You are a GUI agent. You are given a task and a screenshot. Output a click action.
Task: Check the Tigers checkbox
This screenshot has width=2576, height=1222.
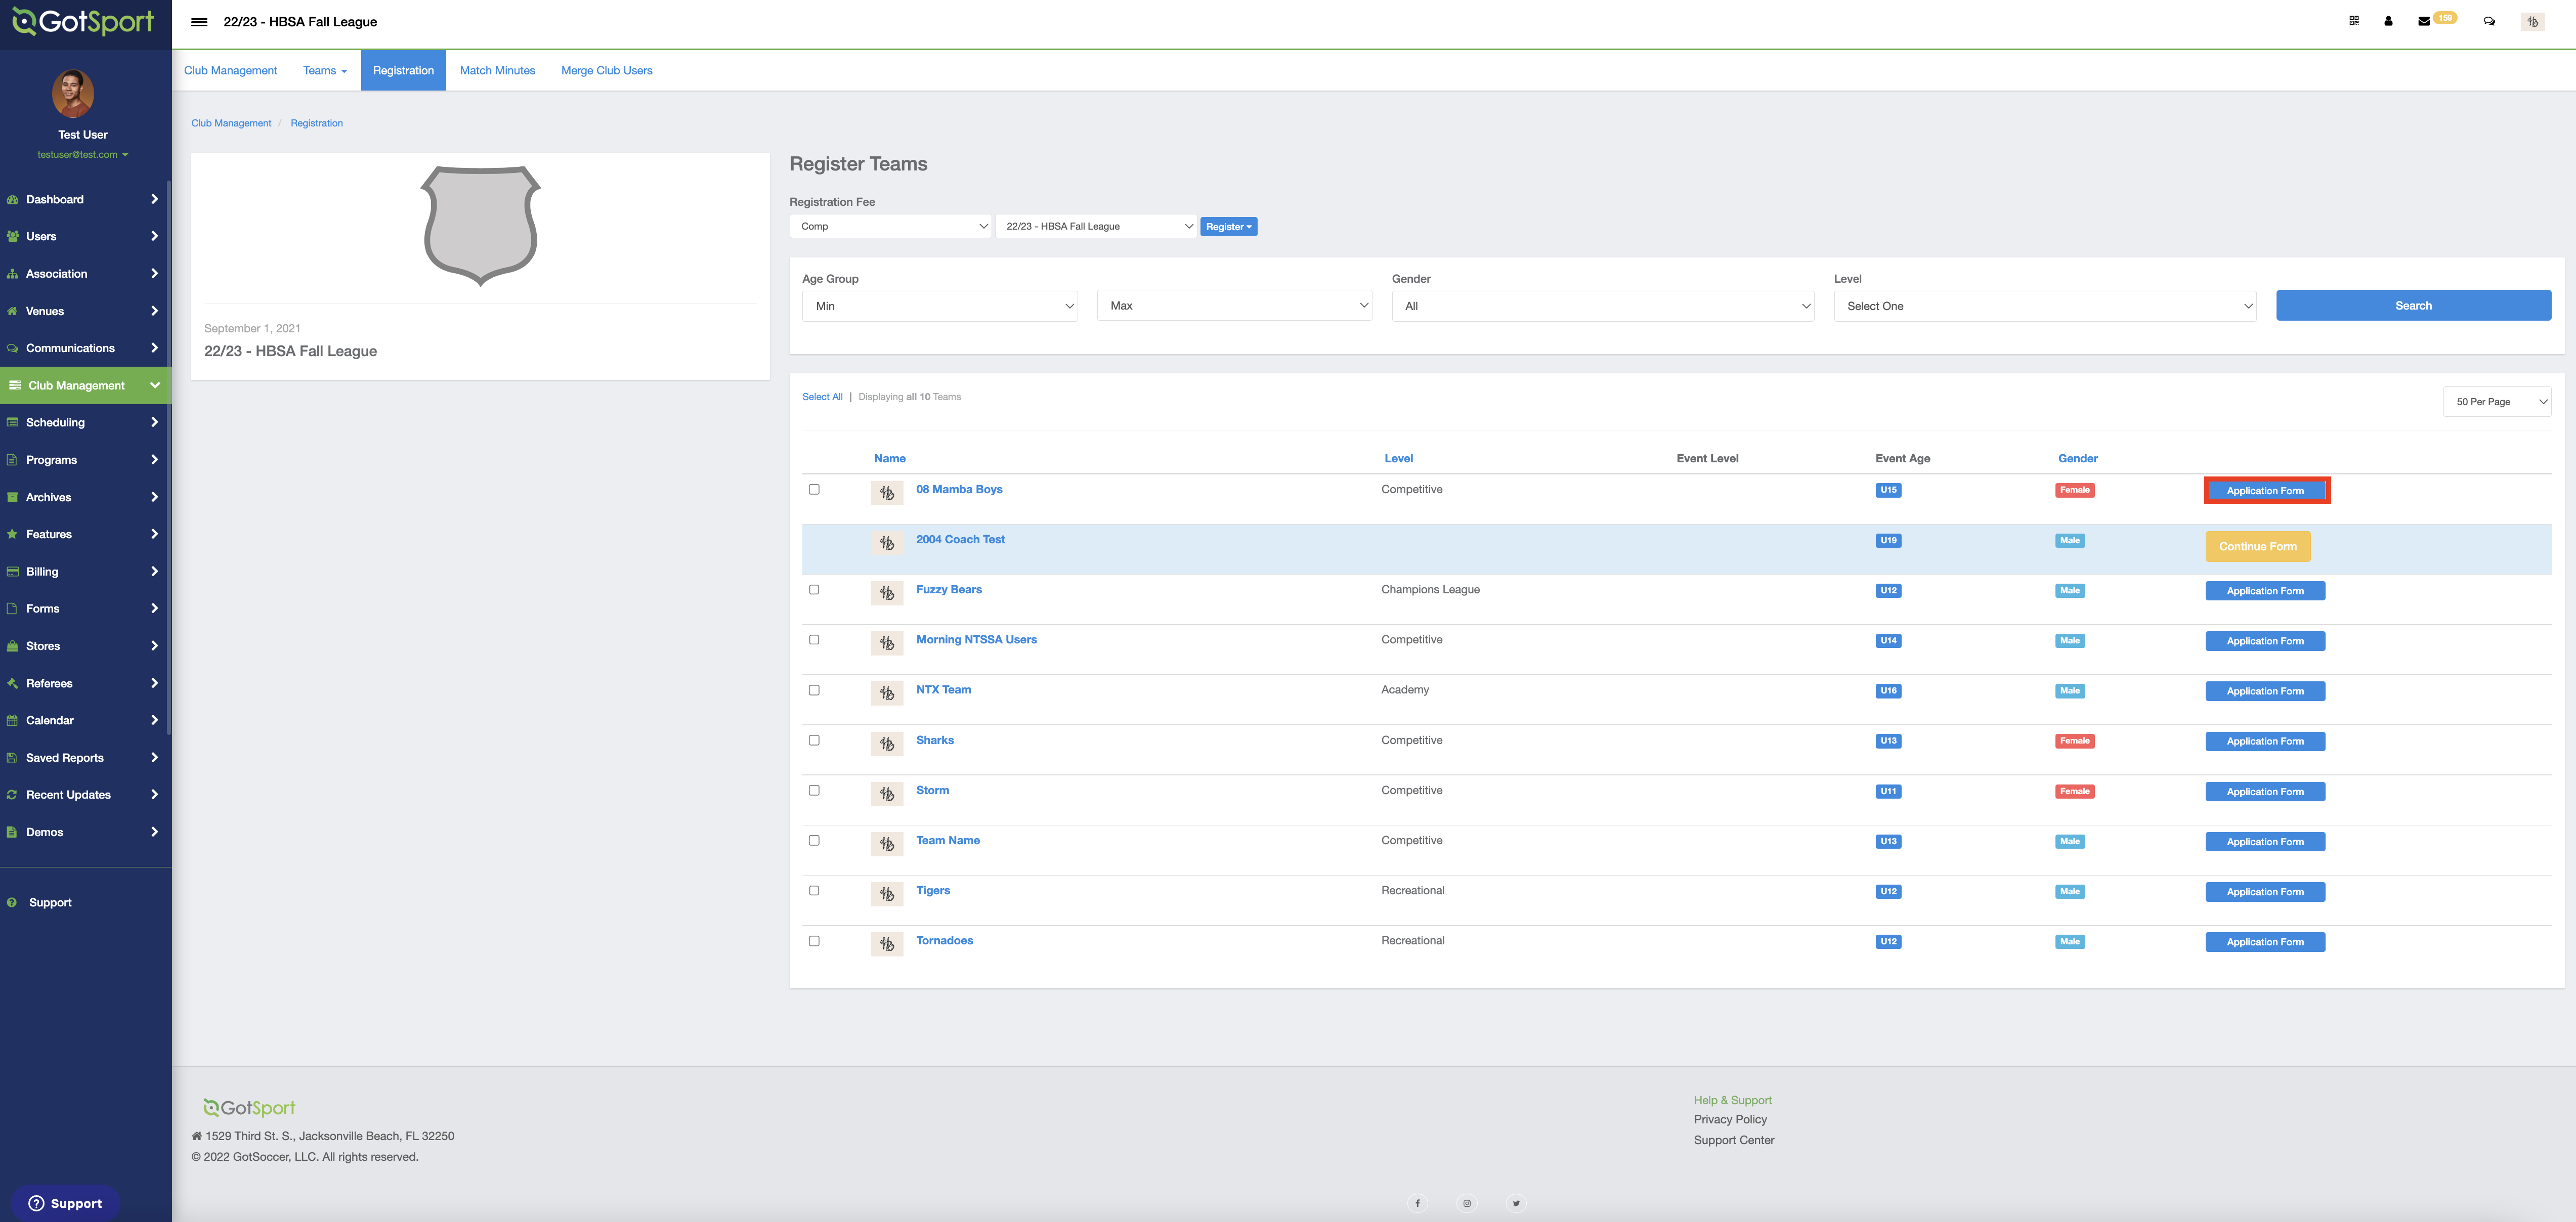(x=814, y=890)
